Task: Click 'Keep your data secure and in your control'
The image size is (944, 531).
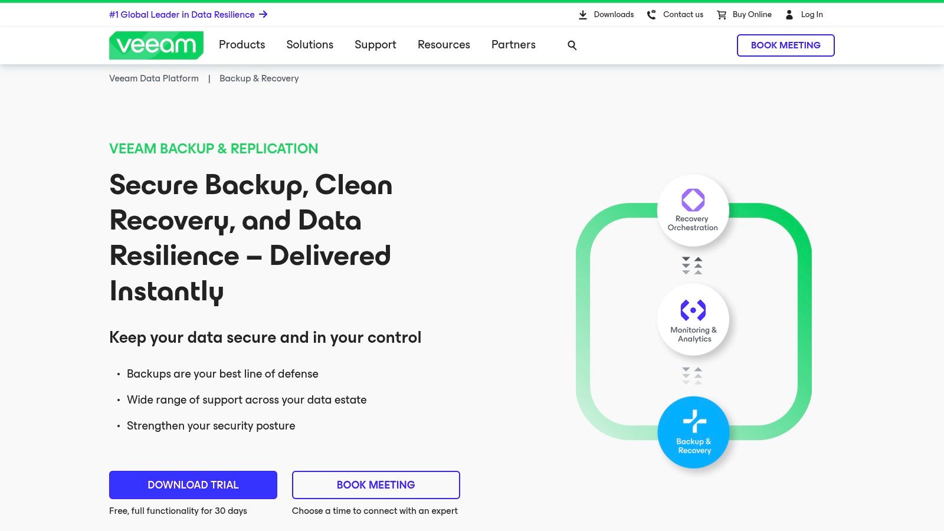Action: (x=265, y=337)
